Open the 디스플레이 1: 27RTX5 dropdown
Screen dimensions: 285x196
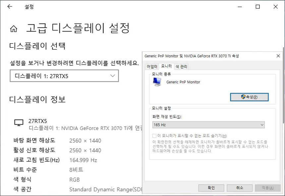64,76
